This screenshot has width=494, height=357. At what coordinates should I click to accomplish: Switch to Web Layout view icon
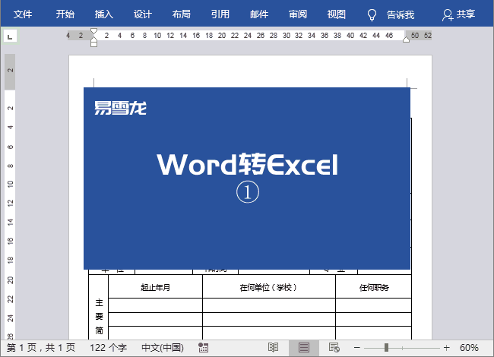[x=334, y=348]
